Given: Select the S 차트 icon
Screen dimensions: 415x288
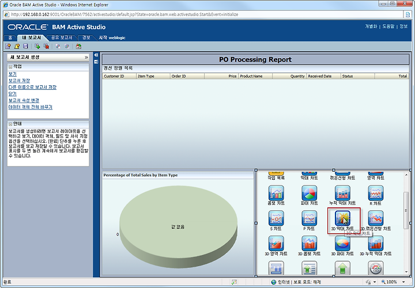Looking at the screenshot, I should (276, 218).
